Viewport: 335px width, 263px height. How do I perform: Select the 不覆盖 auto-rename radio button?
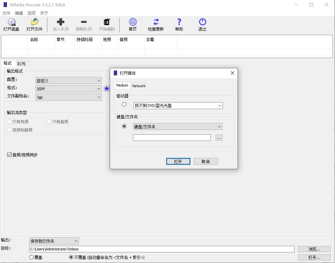coord(71,257)
